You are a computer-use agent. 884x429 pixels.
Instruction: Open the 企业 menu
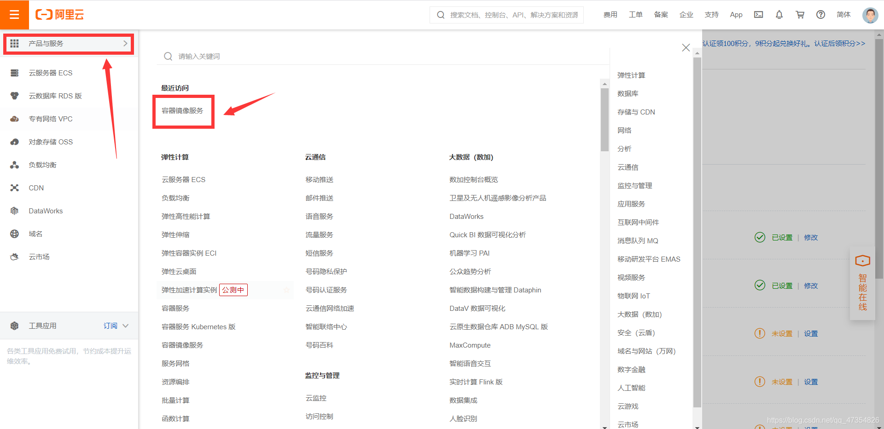686,15
